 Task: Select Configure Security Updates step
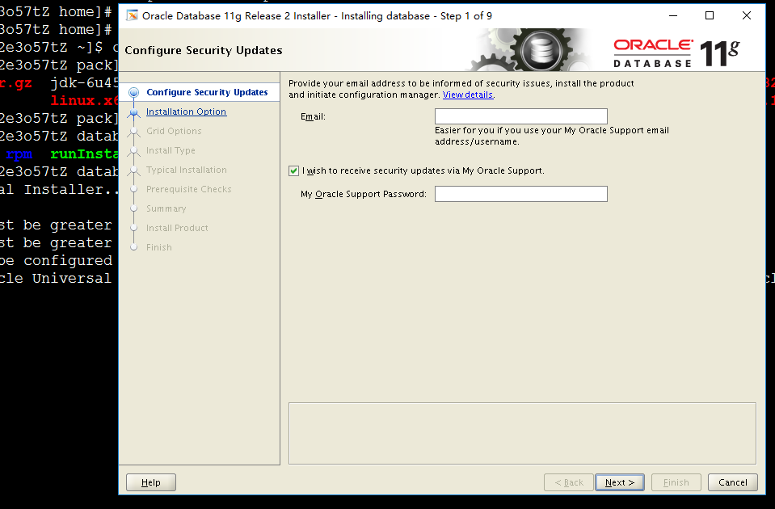207,92
